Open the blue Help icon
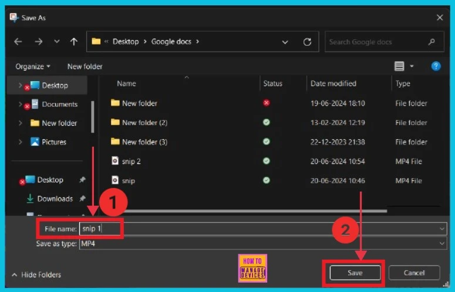The image size is (455, 292). [436, 66]
